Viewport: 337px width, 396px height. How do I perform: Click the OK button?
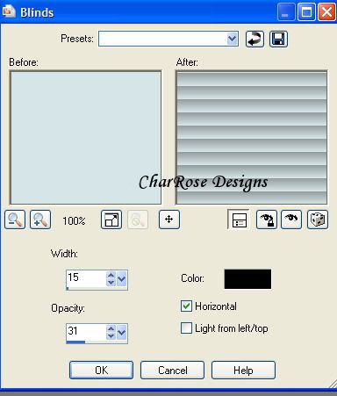pyautogui.click(x=101, y=371)
